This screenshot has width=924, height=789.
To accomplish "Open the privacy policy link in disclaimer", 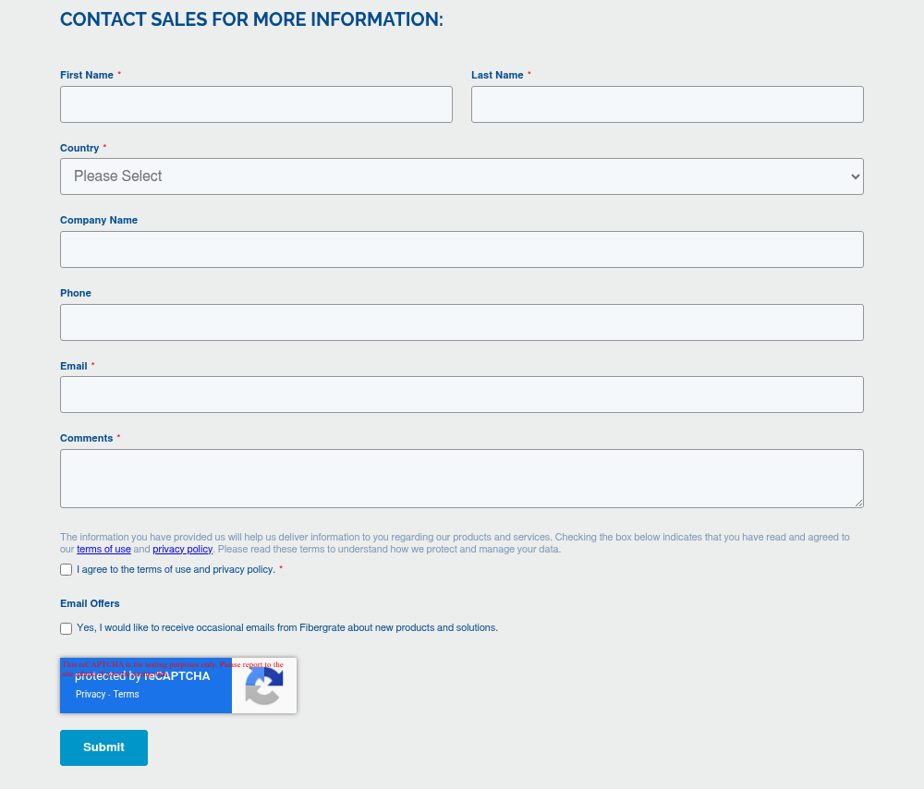I will pyautogui.click(x=182, y=550).
